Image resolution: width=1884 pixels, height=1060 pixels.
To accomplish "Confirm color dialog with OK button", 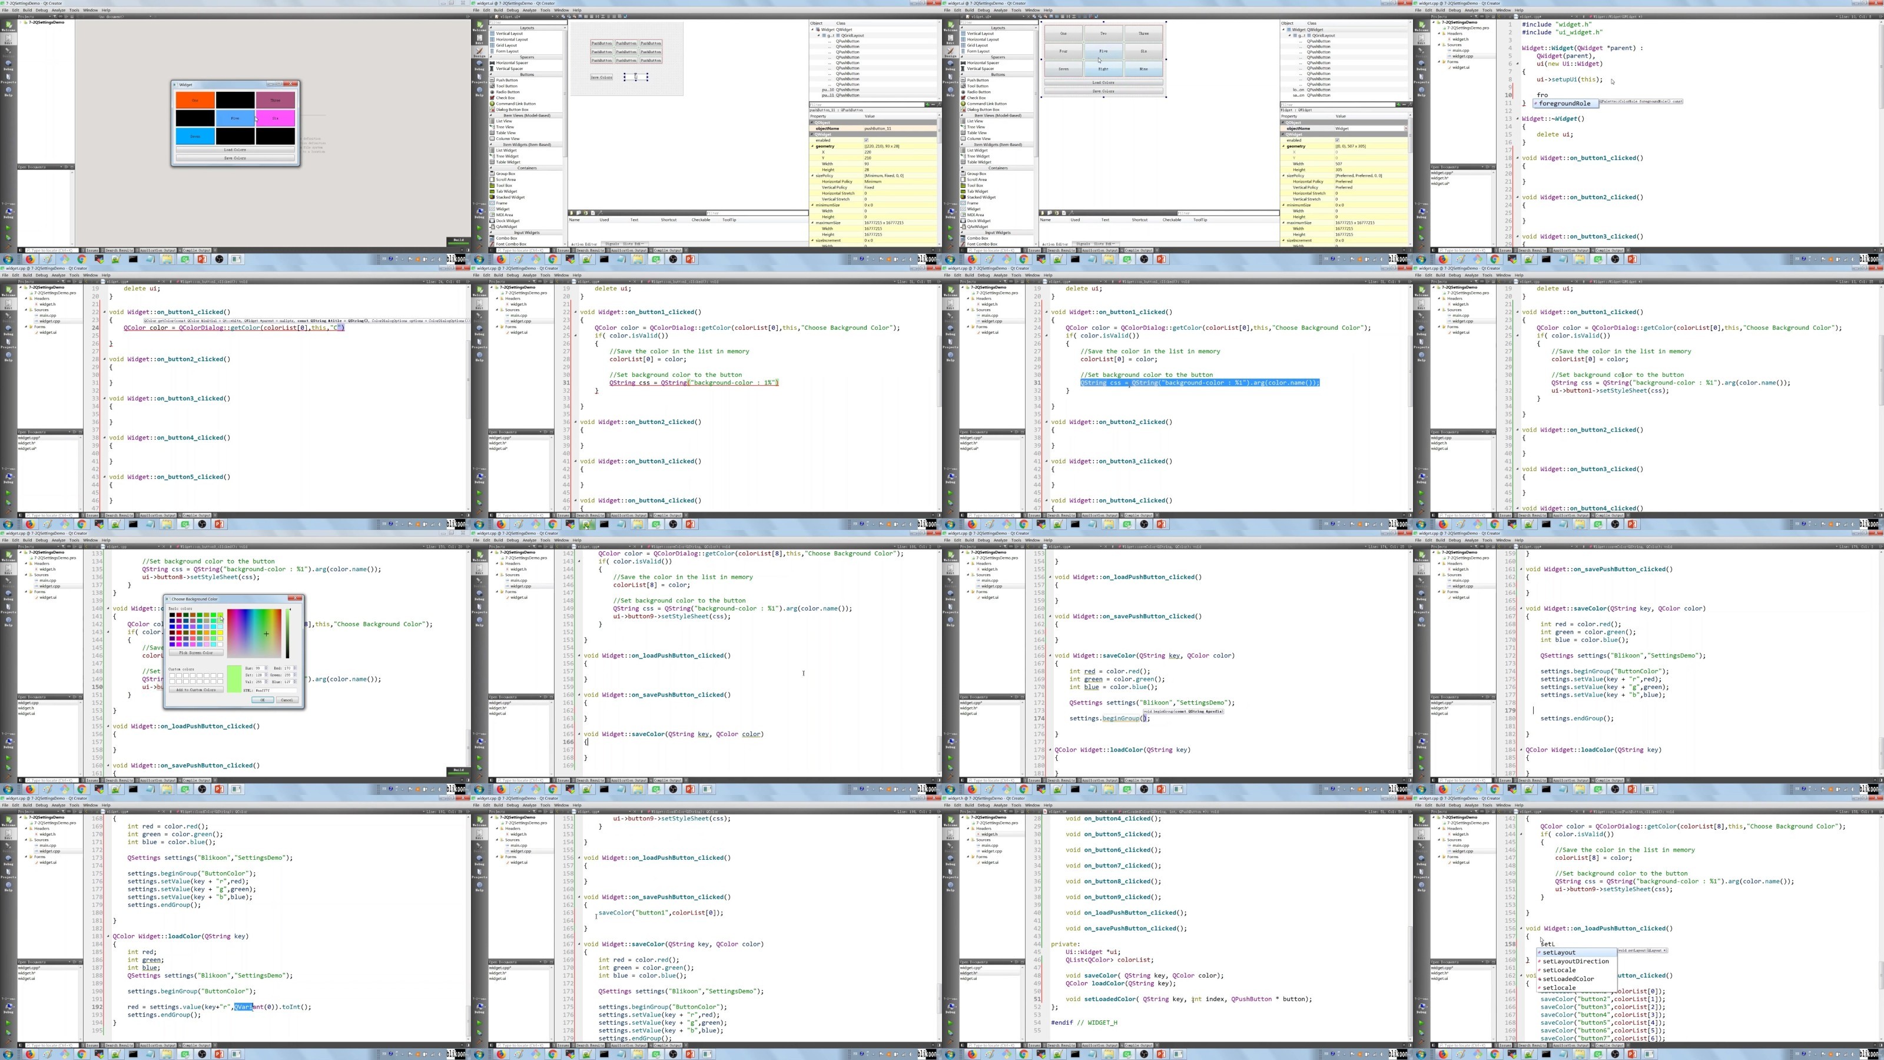I will [262, 700].
